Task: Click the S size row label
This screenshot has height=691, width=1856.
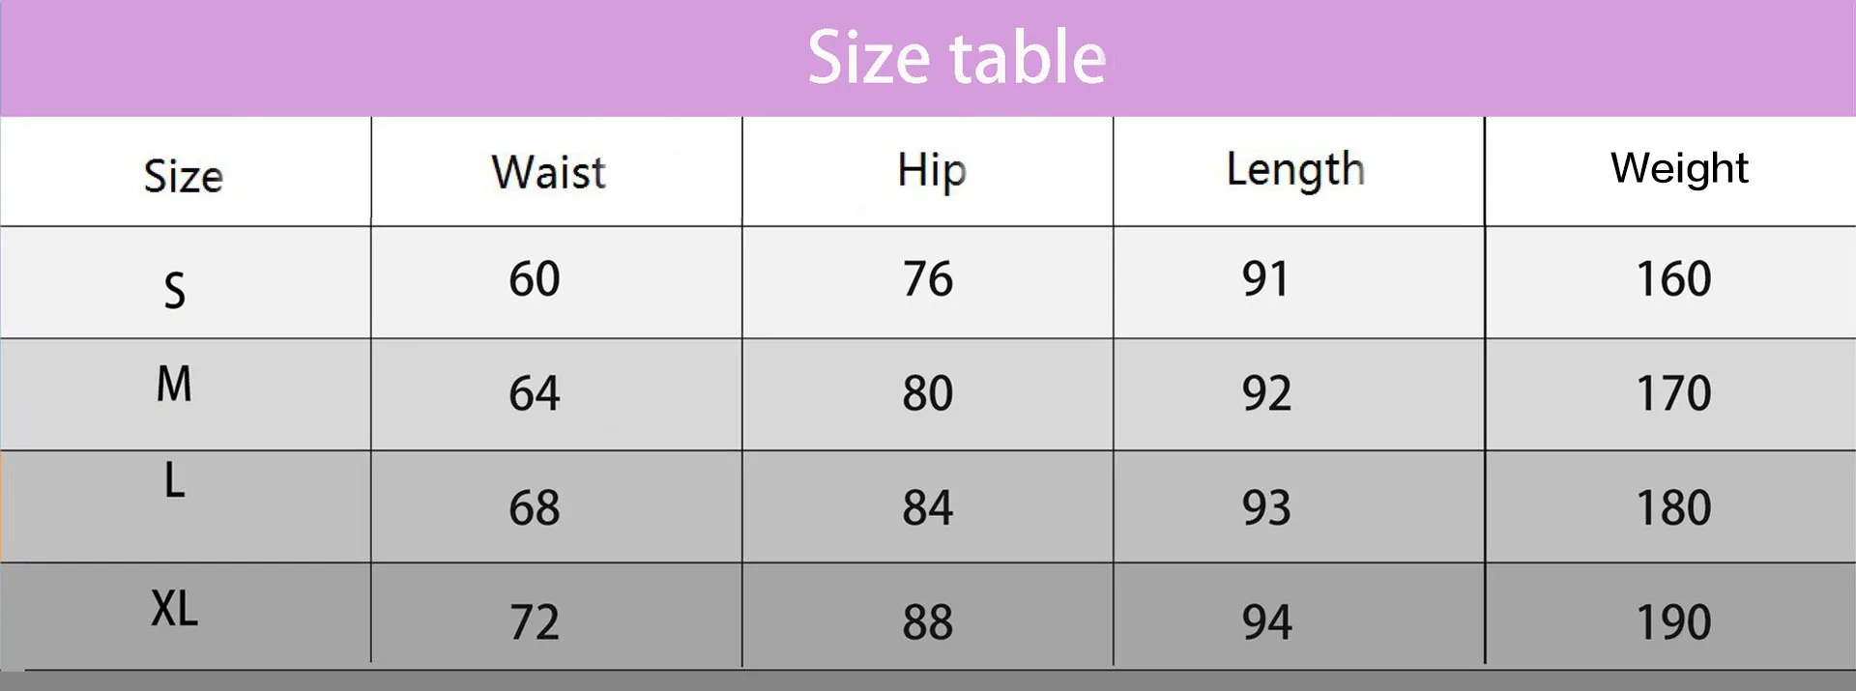Action: point(174,290)
